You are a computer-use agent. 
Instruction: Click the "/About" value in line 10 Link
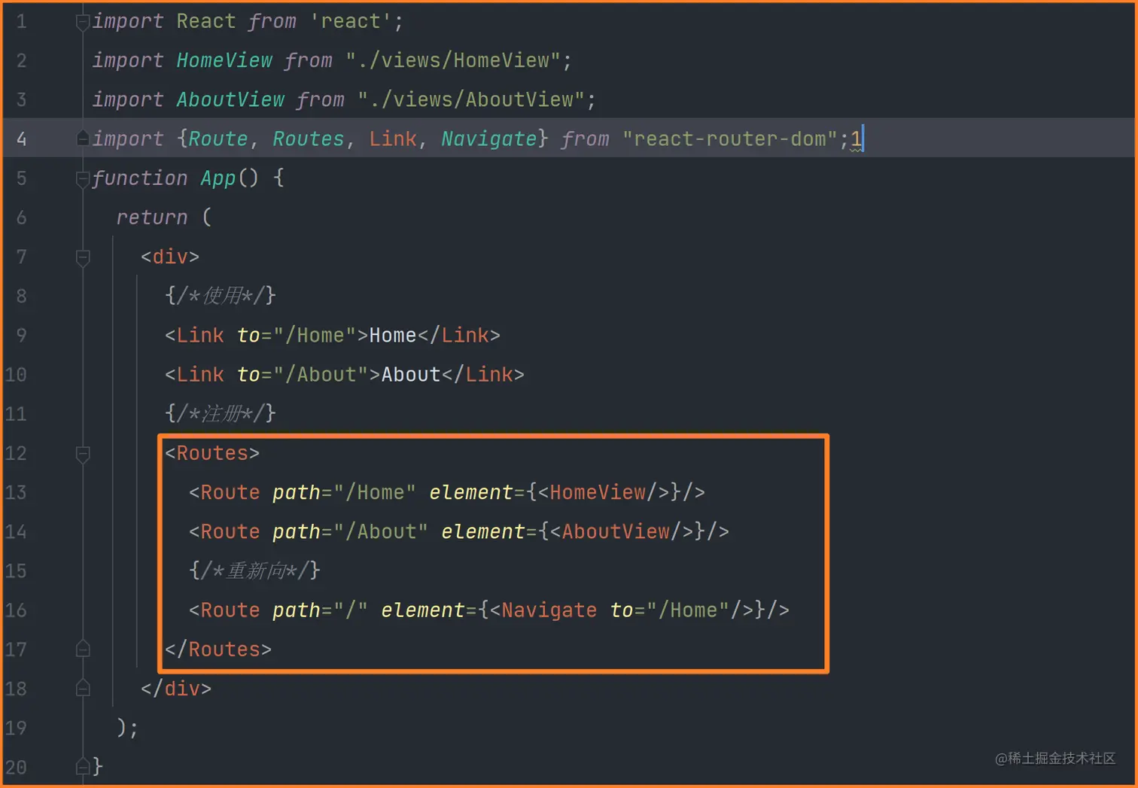(x=320, y=374)
